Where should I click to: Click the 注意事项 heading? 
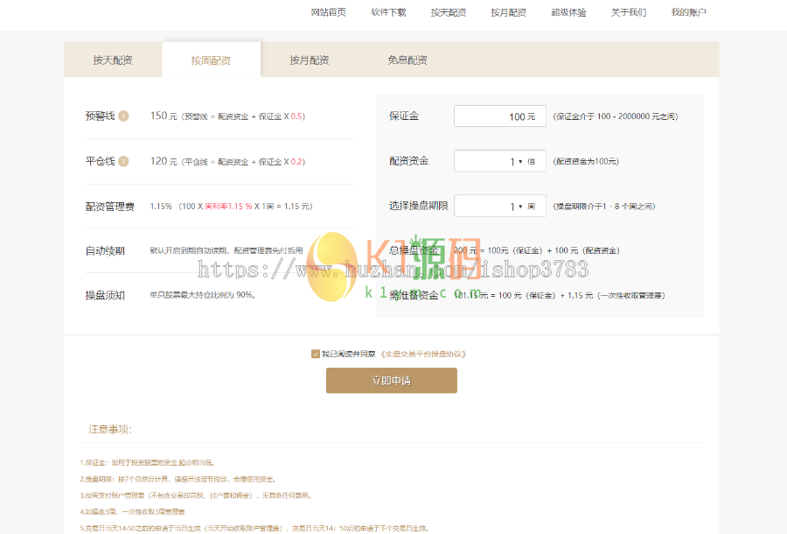(x=110, y=429)
